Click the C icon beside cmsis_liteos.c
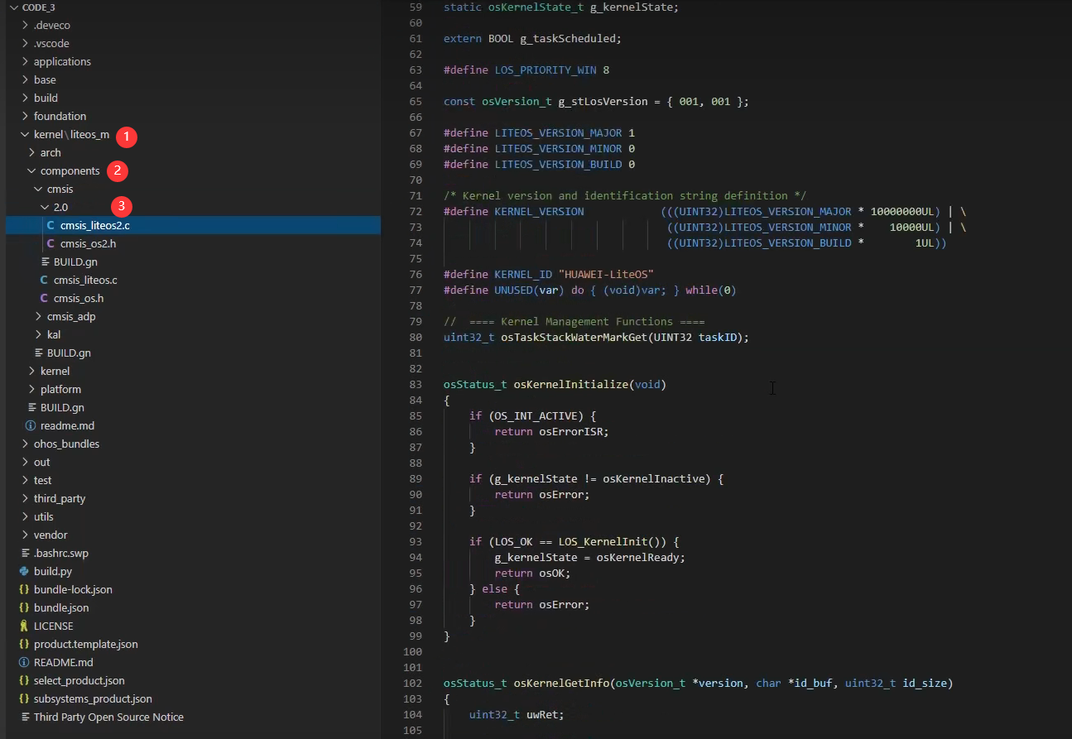The width and height of the screenshot is (1072, 739). pos(44,280)
